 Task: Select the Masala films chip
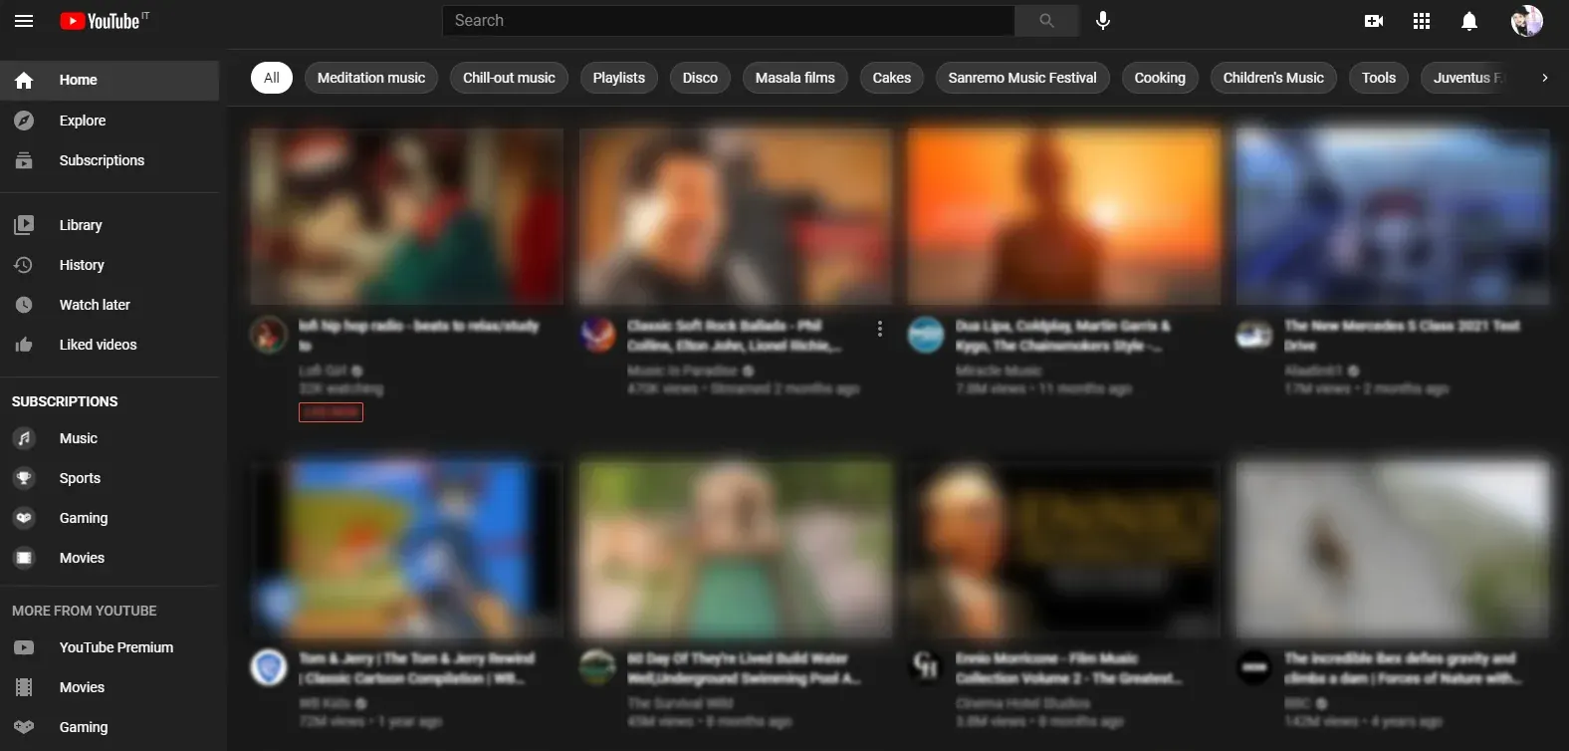[x=795, y=78]
